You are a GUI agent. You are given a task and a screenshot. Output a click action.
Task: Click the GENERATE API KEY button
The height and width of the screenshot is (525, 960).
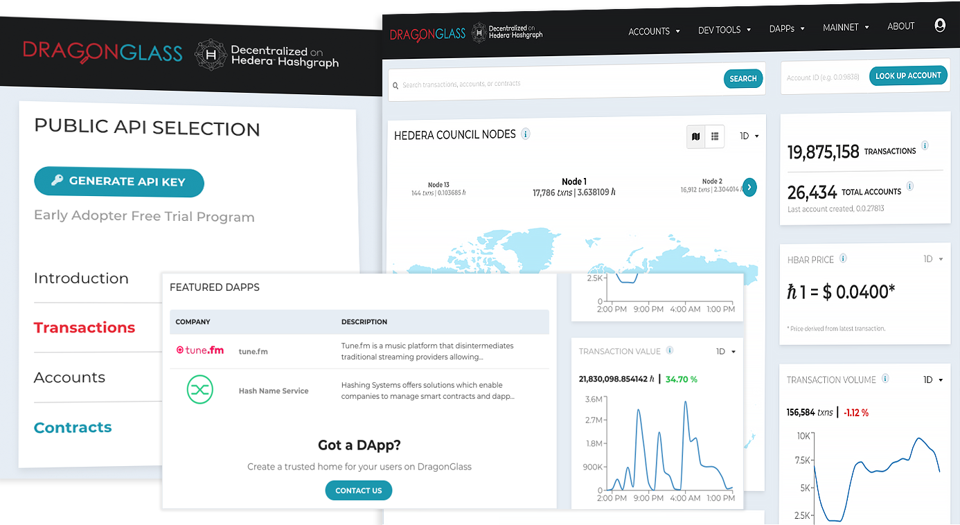[119, 181]
